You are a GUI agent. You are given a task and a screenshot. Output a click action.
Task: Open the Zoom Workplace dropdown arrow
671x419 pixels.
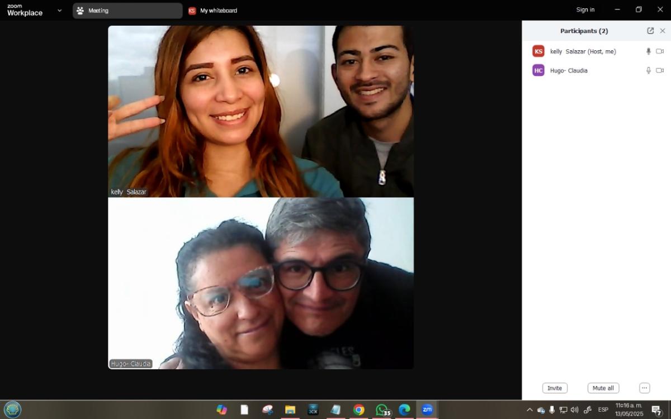[x=60, y=11]
